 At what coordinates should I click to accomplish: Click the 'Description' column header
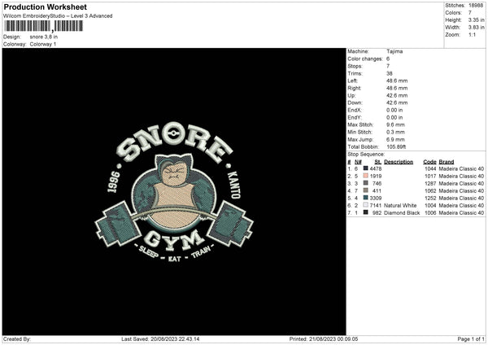399,162
